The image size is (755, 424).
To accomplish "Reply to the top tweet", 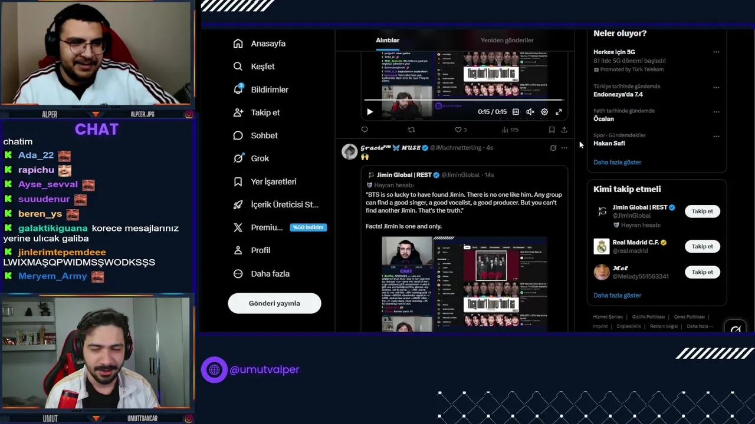I will 365,130.
